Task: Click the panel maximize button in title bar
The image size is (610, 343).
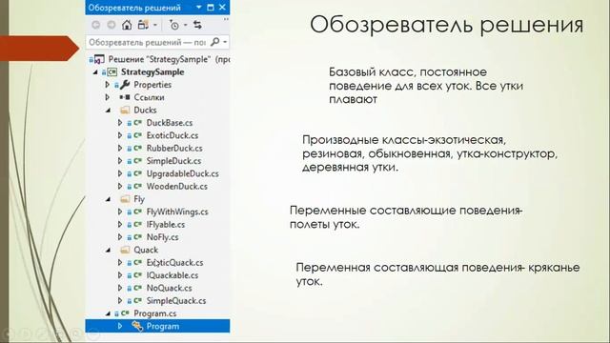Action: [211, 8]
